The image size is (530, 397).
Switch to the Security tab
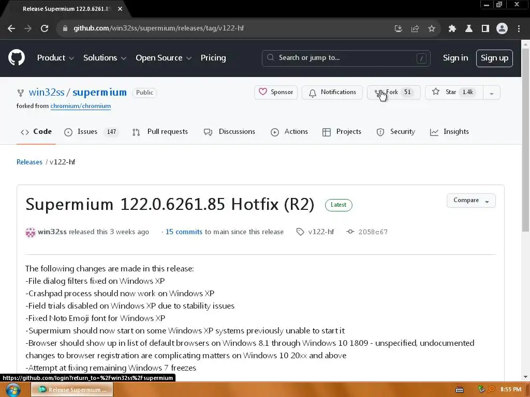pyautogui.click(x=396, y=132)
